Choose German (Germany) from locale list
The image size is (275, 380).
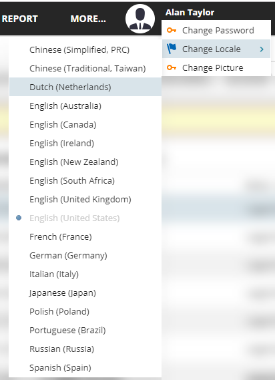point(85,255)
